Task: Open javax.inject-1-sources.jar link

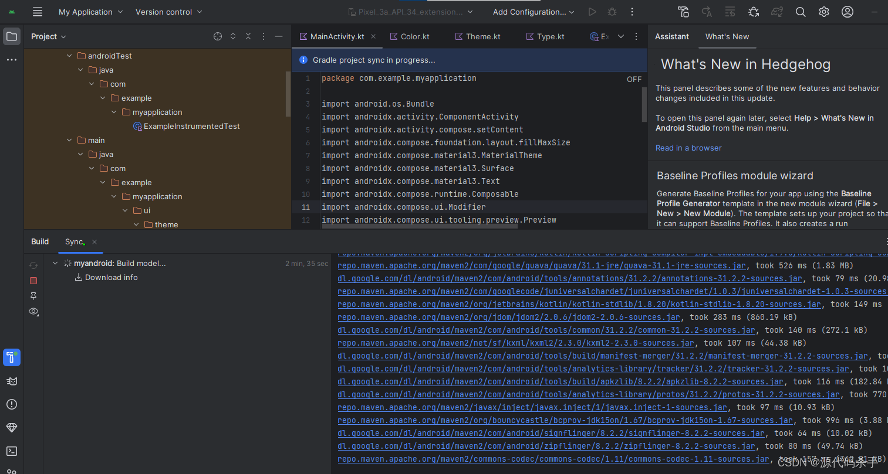Action: pyautogui.click(x=532, y=407)
